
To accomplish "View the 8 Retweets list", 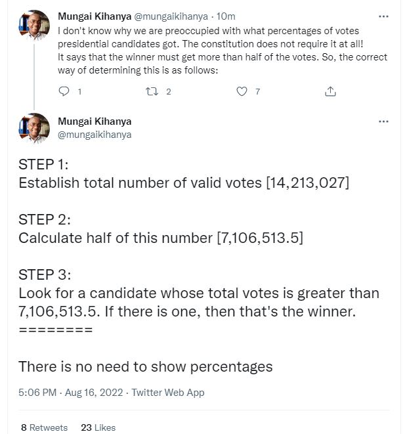I will [x=44, y=427].
